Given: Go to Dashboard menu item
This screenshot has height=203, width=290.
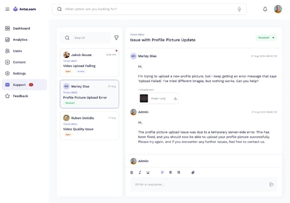Looking at the screenshot, I should click(x=24, y=28).
